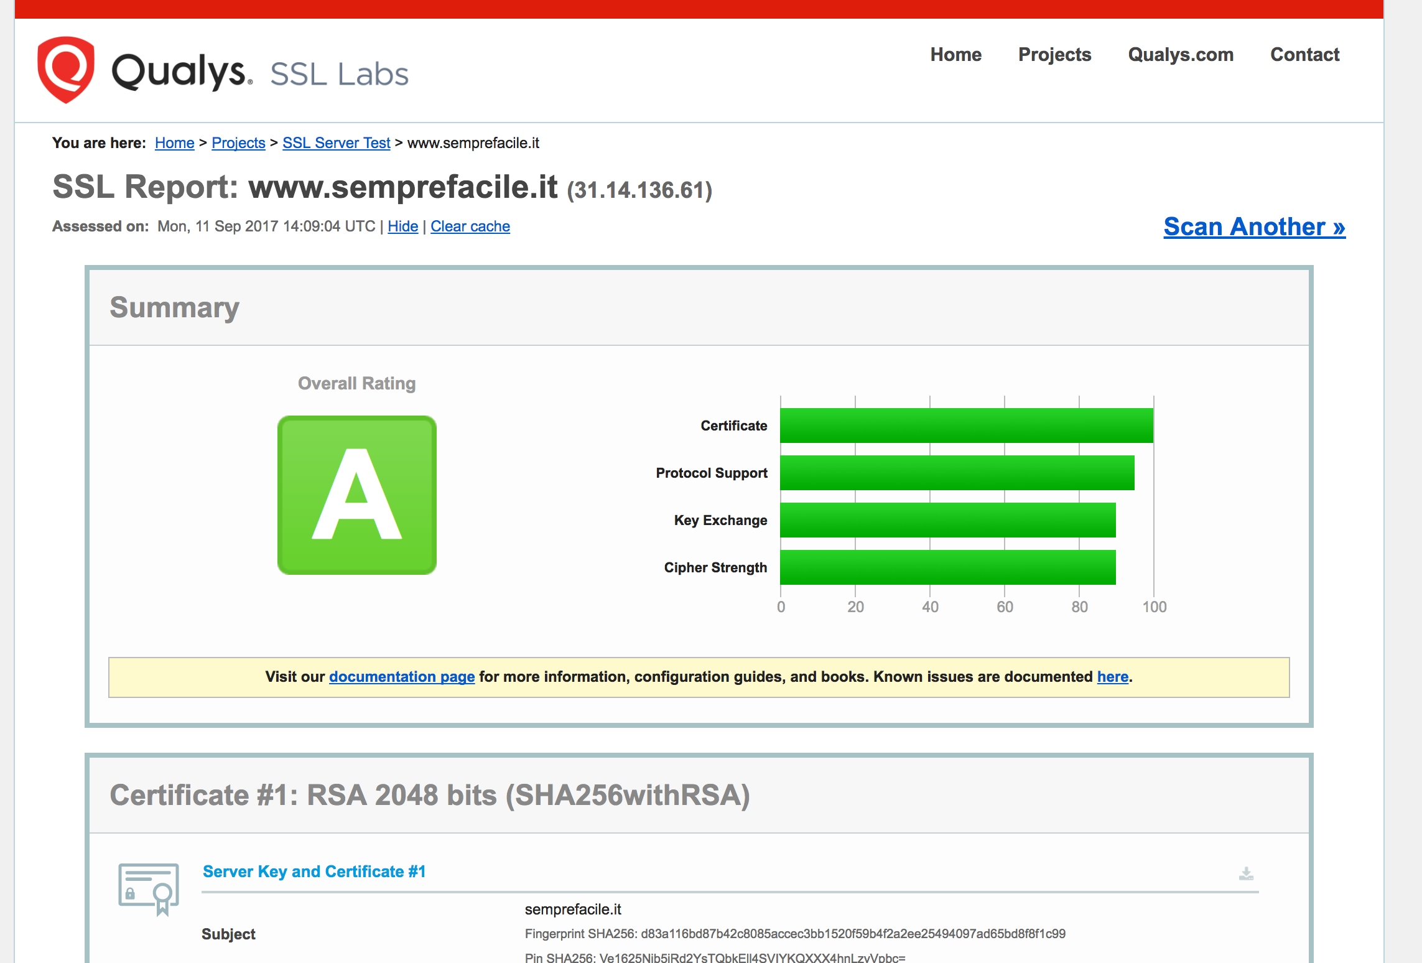
Task: Open SSL Server Test breadcrumb link
Action: (337, 143)
